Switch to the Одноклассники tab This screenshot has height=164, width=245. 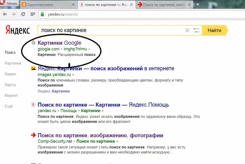48,5
